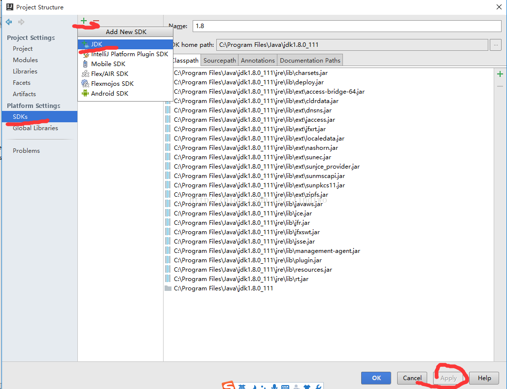Click the forward navigation arrow
The image size is (507, 389).
(21, 22)
